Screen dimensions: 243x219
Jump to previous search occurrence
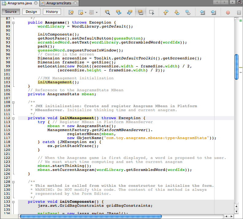[118, 12]
